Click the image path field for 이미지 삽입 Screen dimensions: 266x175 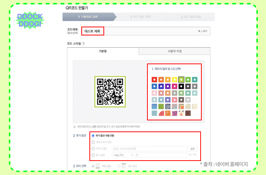pyautogui.click(x=150, y=149)
